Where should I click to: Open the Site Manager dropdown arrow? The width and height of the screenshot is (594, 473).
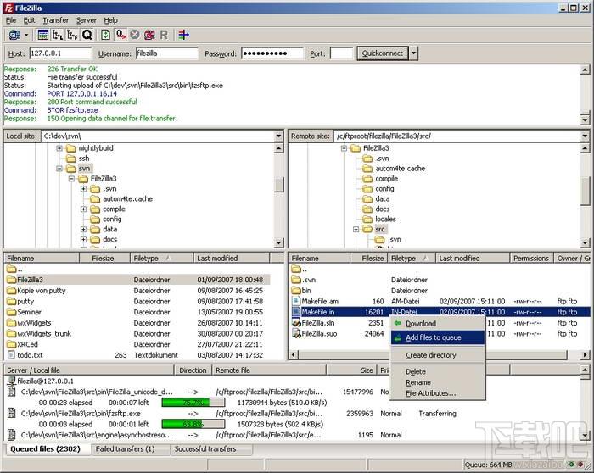26,35
